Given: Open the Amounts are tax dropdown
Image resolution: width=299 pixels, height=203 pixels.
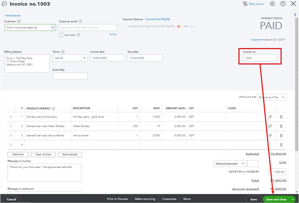Looking at the screenshot, I should [283, 97].
